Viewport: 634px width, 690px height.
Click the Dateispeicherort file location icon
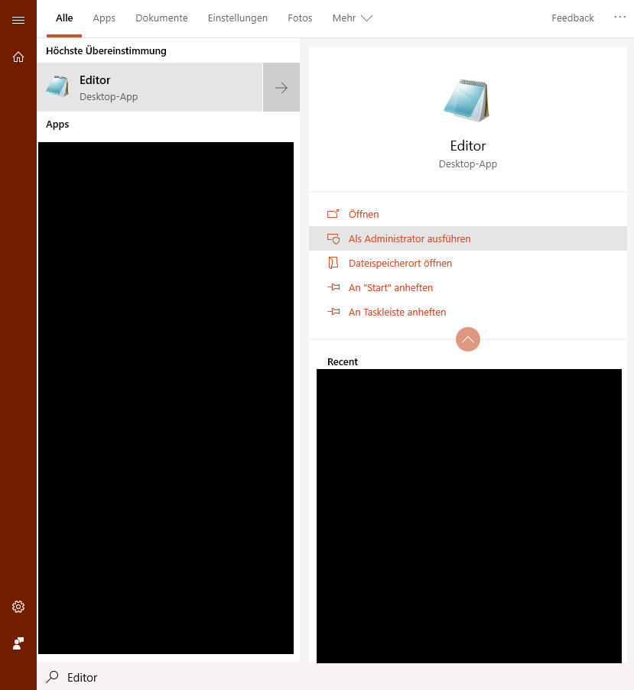tap(333, 263)
